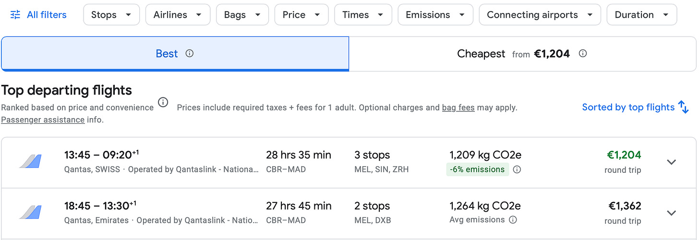699x240 pixels.
Task: Switch to the Best tab
Action: (x=167, y=54)
